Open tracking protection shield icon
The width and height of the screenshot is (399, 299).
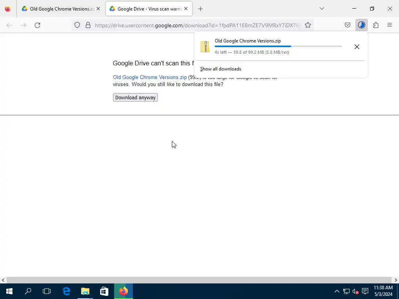click(77, 25)
